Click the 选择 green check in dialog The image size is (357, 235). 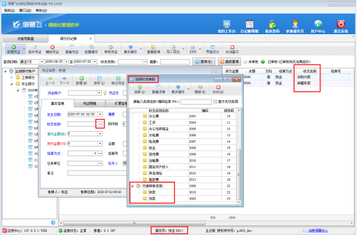coord(140,87)
